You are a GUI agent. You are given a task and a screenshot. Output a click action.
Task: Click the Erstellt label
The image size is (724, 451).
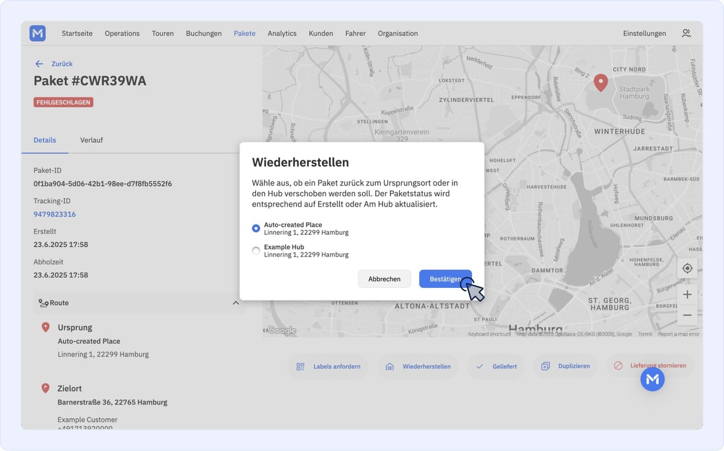[45, 231]
